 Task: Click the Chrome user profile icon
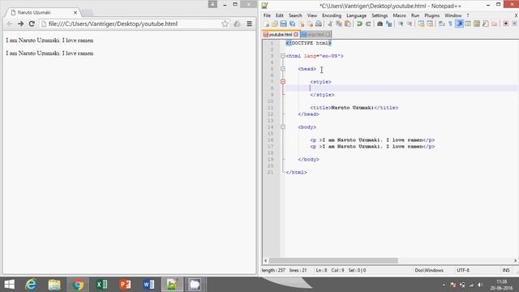pos(212,4)
